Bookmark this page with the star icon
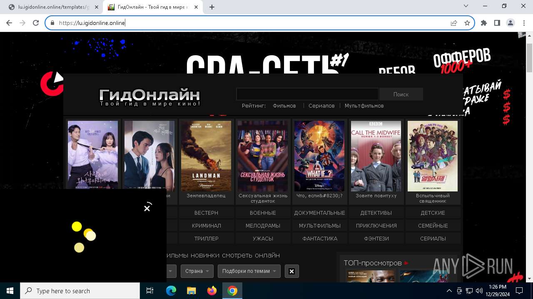This screenshot has width=533, height=299. [x=467, y=23]
